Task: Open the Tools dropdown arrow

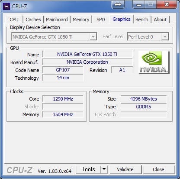Action: pos(104,169)
